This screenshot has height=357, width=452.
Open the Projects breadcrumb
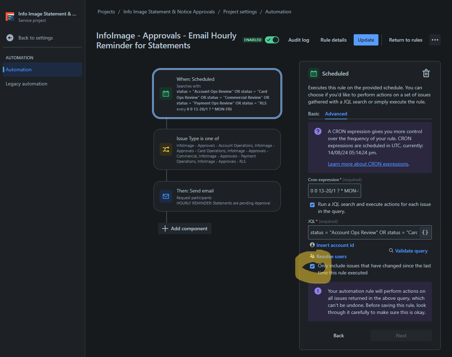tap(106, 12)
